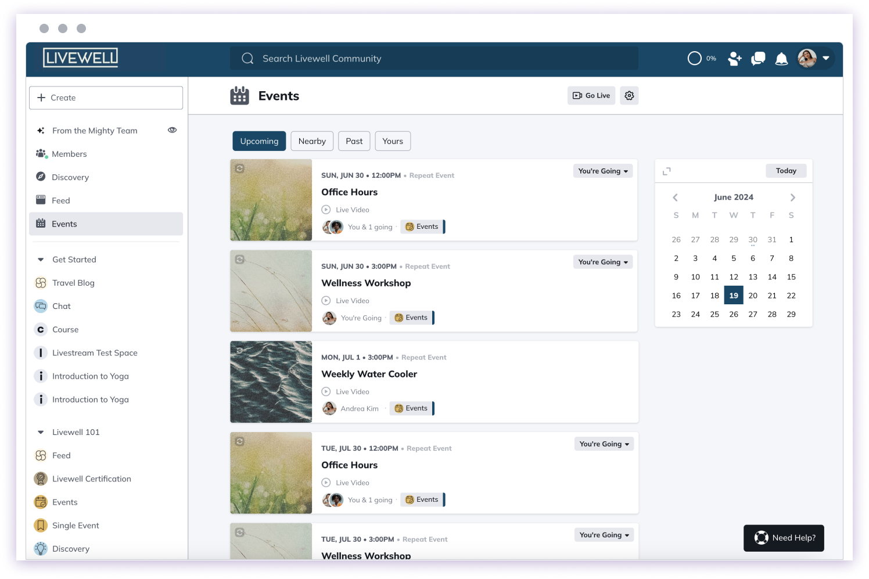The height and width of the screenshot is (579, 869).
Task: Advance the calendar to July
Action: [x=792, y=197]
